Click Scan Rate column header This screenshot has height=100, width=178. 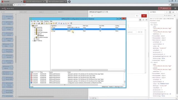click(107, 26)
